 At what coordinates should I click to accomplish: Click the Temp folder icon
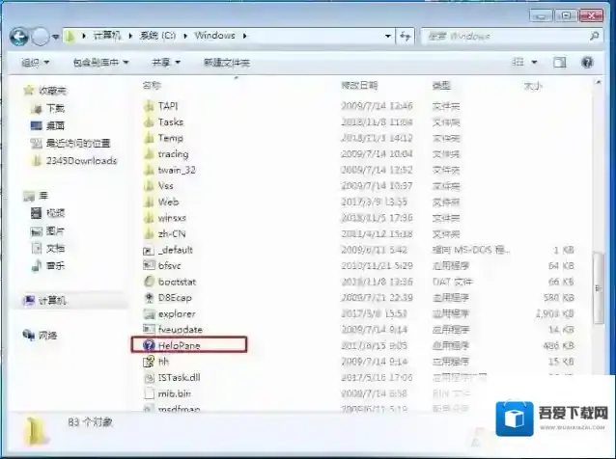pos(149,138)
